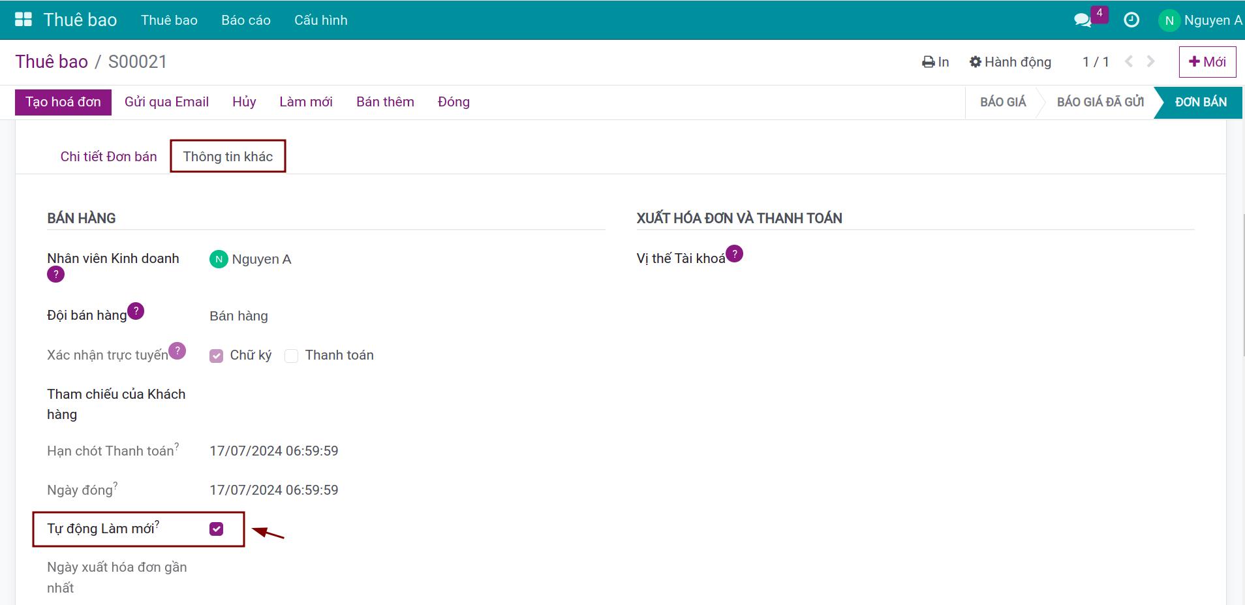
Task: Toggle the Chữ ký checkbox
Action: (x=217, y=356)
